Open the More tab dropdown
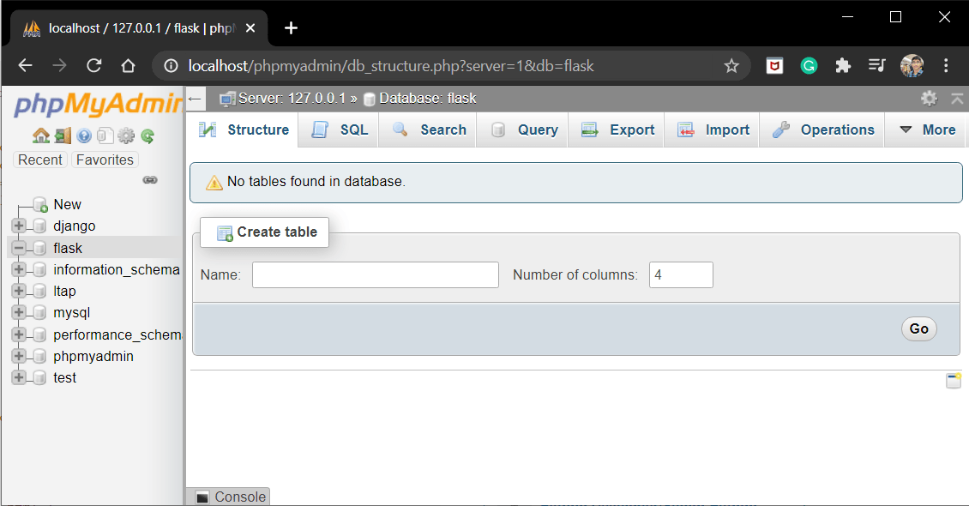 (934, 130)
